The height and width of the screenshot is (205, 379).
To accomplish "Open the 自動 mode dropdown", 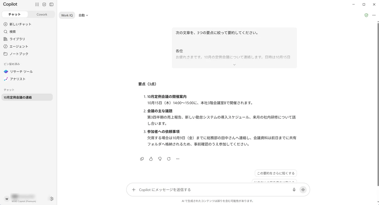I will (x=83, y=15).
